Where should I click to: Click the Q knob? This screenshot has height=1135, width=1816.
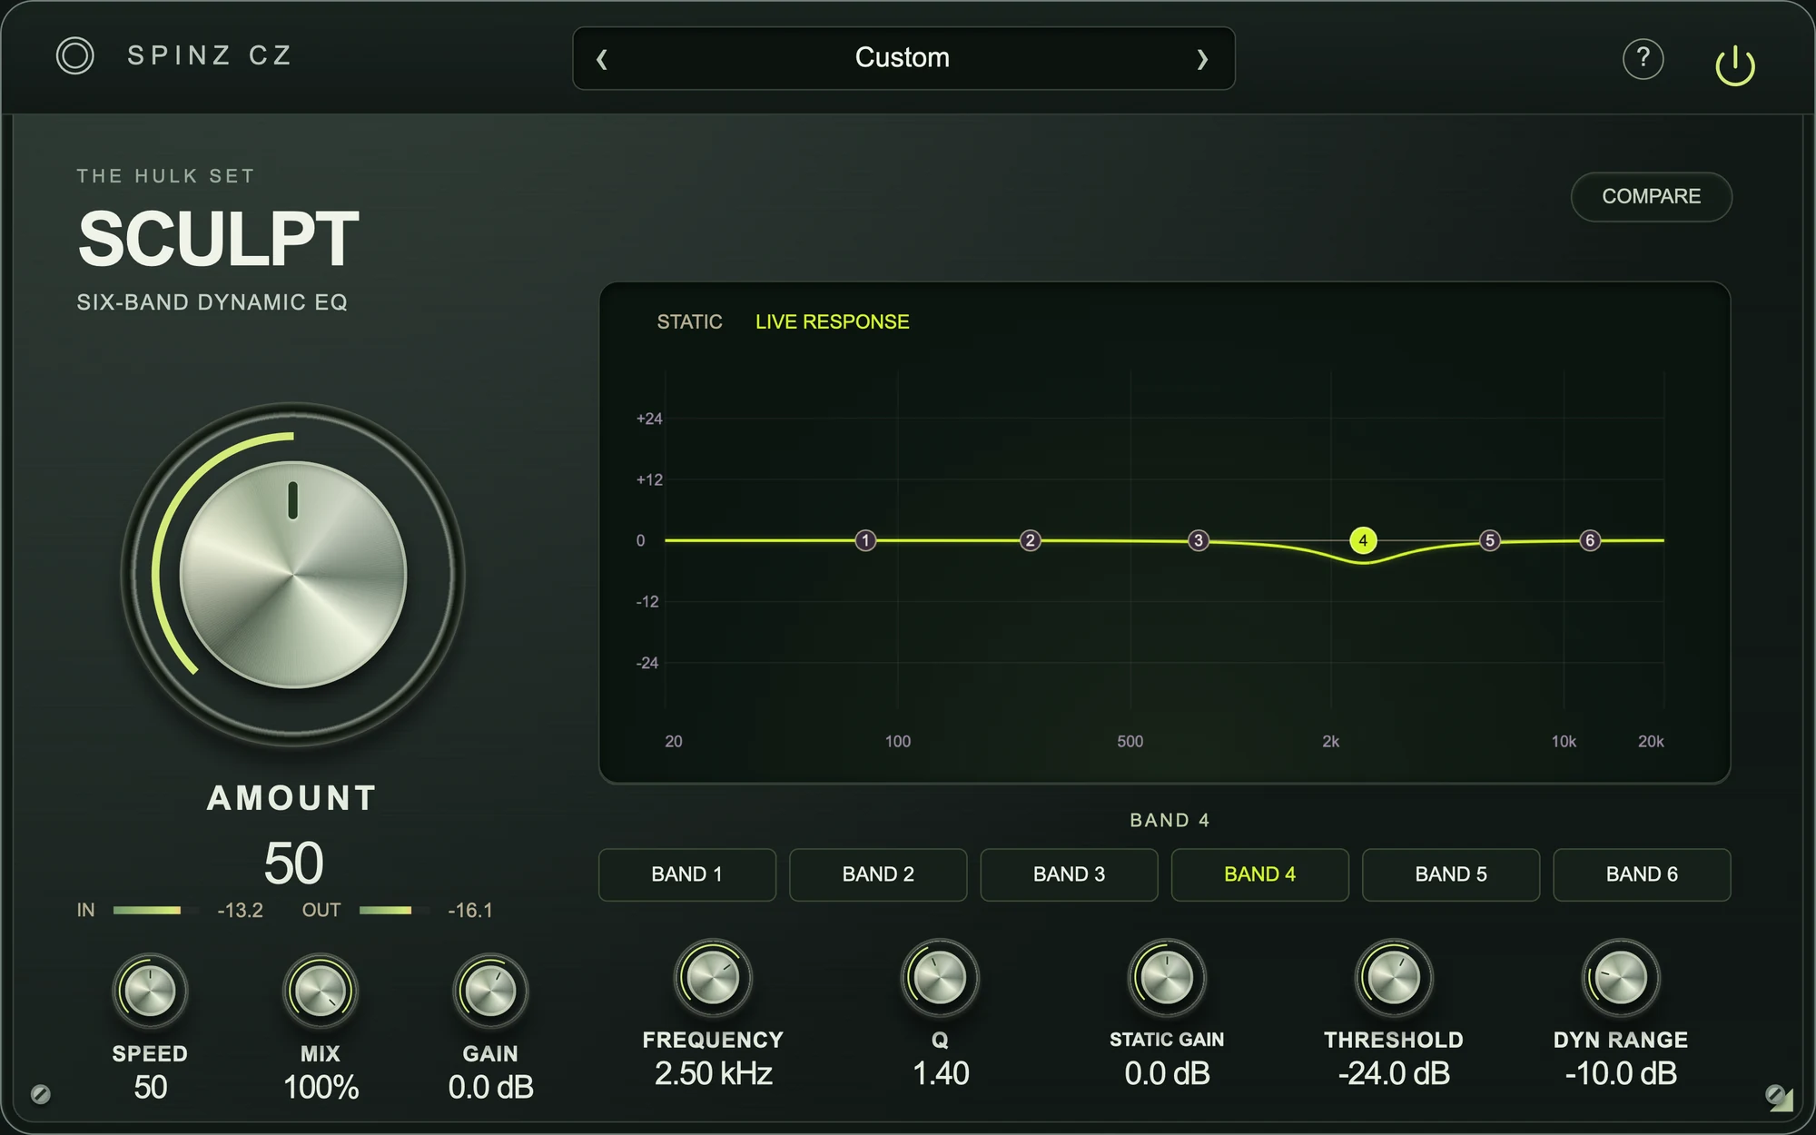[x=940, y=978]
